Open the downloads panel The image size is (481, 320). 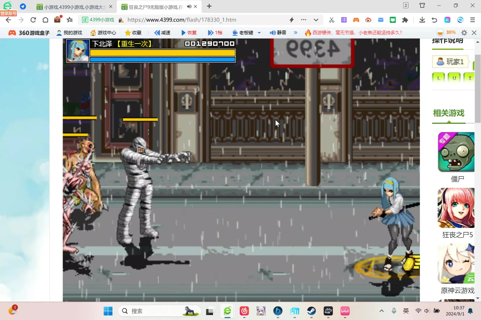[422, 20]
